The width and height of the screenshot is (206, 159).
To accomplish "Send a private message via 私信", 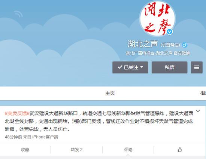I will 169,67.
